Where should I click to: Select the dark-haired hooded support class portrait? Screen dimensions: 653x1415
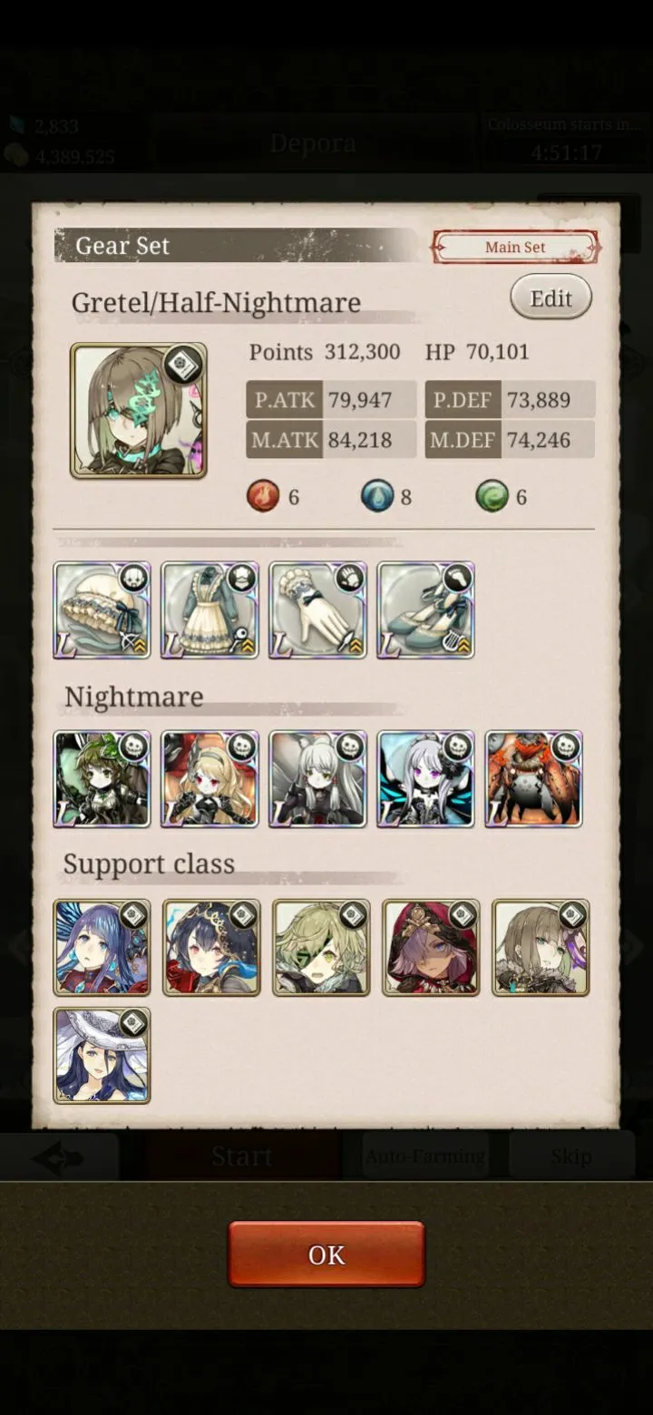211,948
